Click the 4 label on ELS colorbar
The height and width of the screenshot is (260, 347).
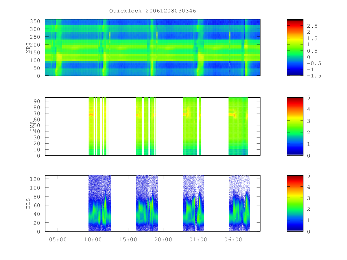point(309,187)
